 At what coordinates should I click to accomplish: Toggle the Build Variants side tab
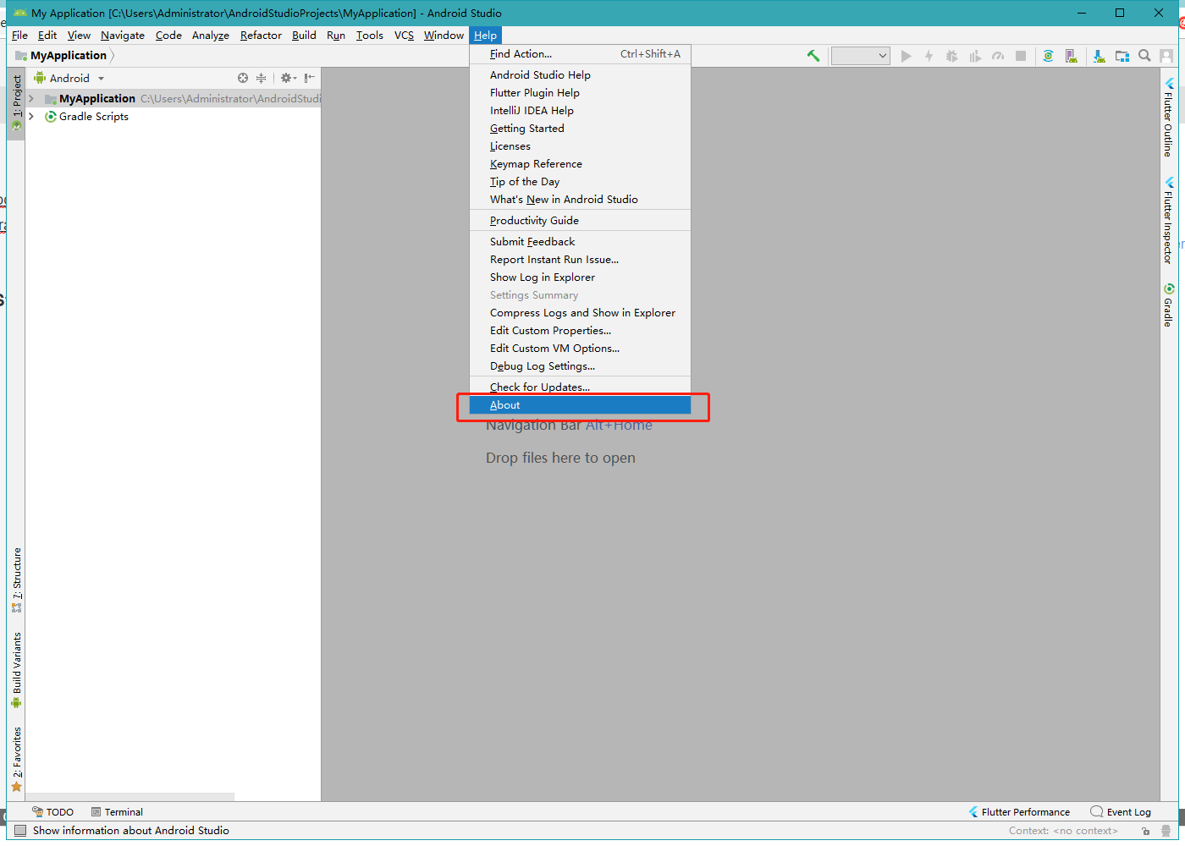16,670
